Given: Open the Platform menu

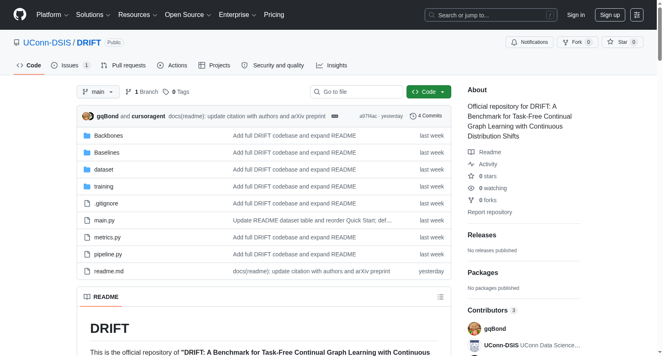Looking at the screenshot, I should (x=53, y=15).
